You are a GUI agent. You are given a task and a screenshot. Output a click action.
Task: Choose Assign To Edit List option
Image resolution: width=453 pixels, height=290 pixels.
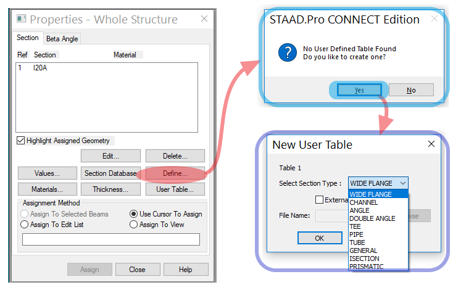pyautogui.click(x=25, y=225)
